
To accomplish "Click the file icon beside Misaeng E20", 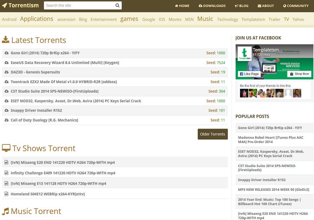I will tap(6, 162).
